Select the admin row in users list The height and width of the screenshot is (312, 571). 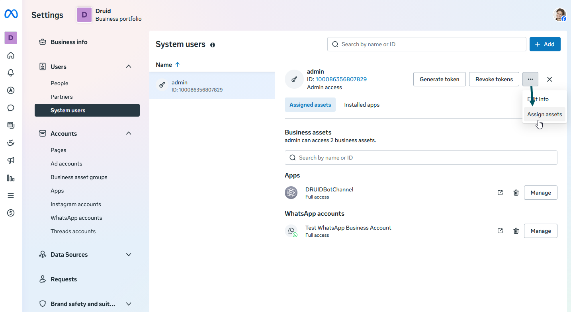[212, 86]
